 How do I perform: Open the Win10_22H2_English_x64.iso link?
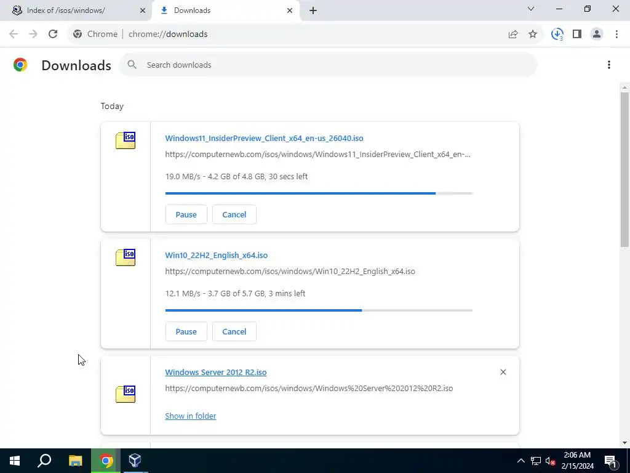(x=216, y=255)
